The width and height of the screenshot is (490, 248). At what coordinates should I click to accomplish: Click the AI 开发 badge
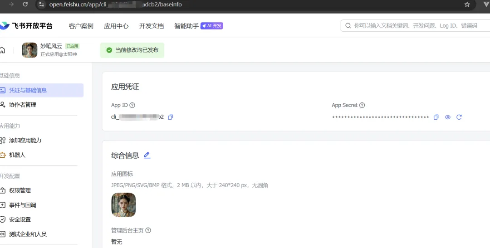coord(212,25)
